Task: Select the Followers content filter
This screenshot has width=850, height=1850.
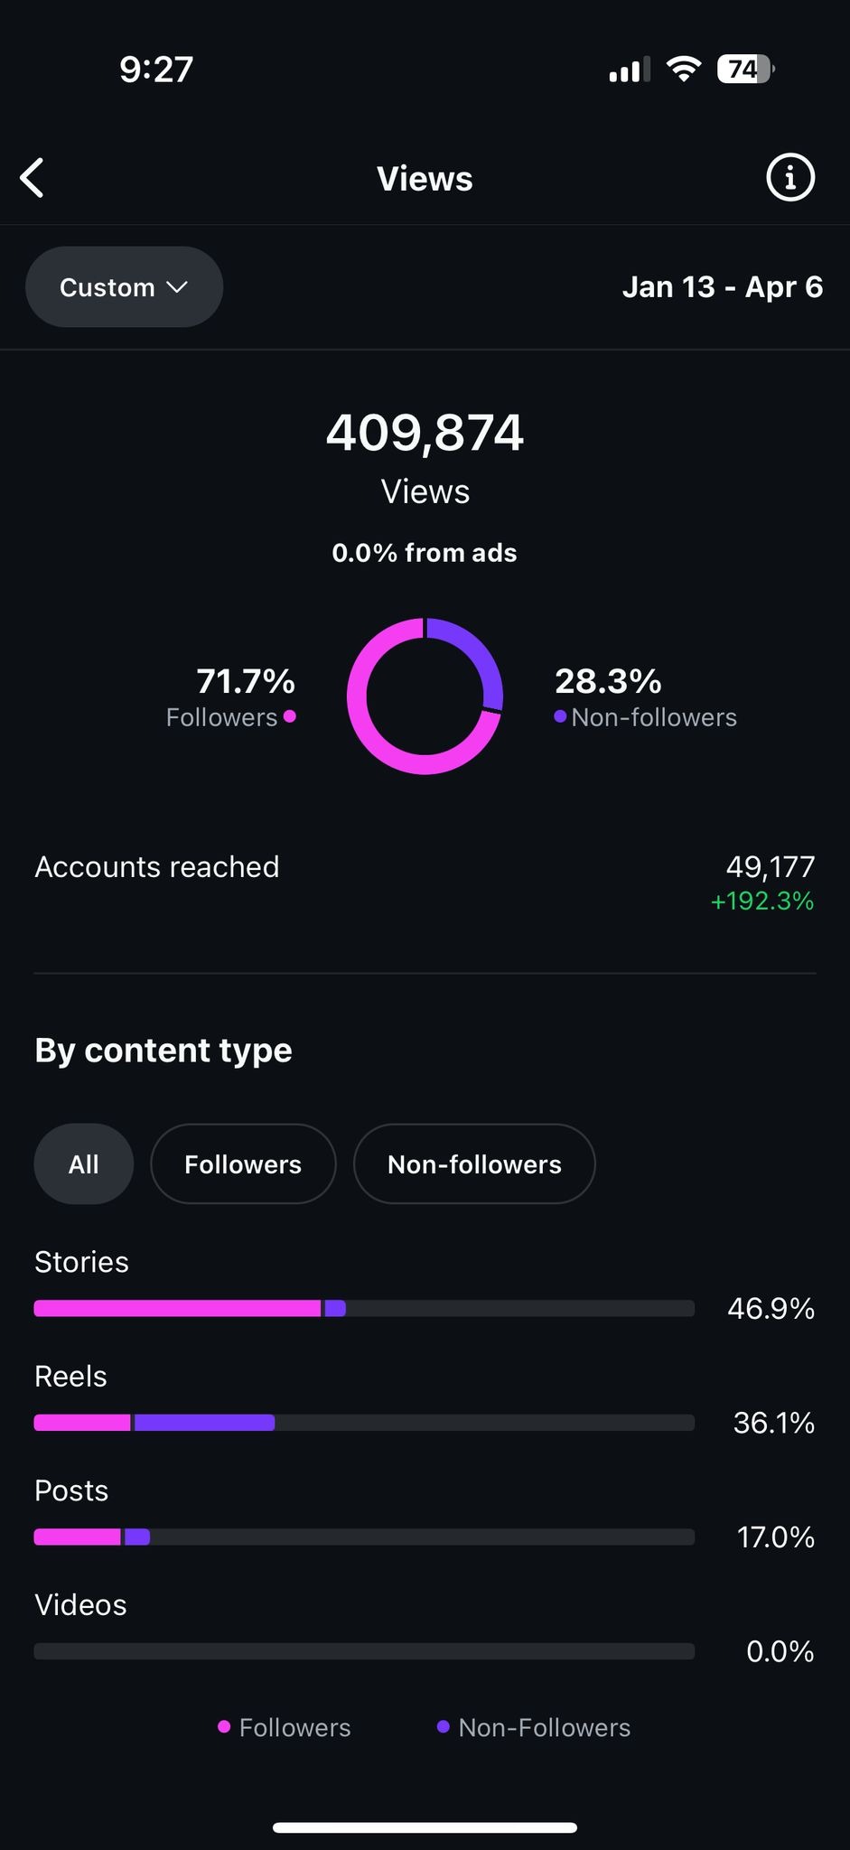Action: click(x=243, y=1163)
